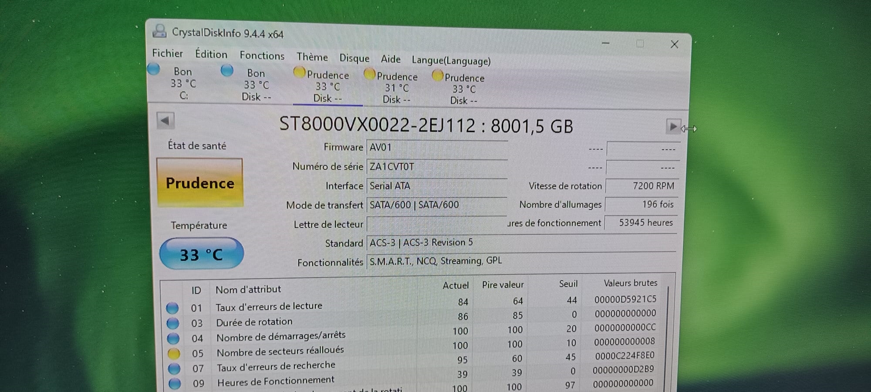Click the 33 °C temperature button

[x=201, y=254]
